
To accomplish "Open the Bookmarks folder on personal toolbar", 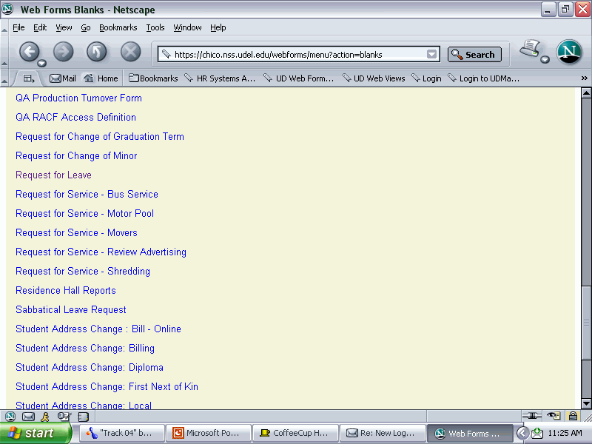I will (x=153, y=78).
